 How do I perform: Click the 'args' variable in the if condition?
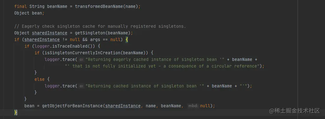point(95,39)
